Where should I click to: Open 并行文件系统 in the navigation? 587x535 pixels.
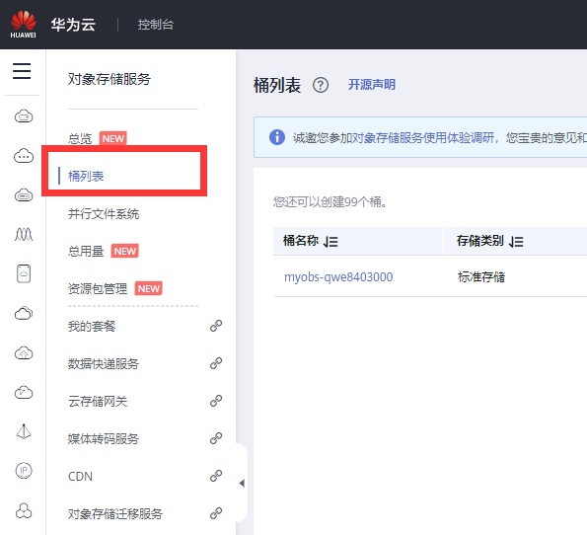[104, 214]
